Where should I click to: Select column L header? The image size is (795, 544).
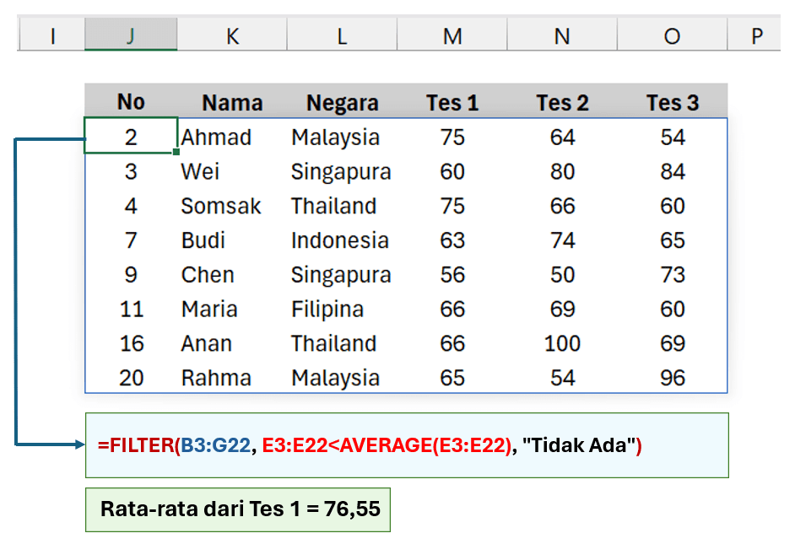pos(343,35)
